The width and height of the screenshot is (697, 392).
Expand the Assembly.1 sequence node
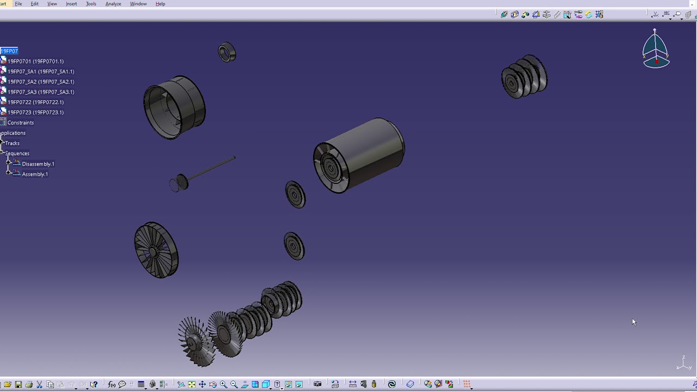point(9,173)
